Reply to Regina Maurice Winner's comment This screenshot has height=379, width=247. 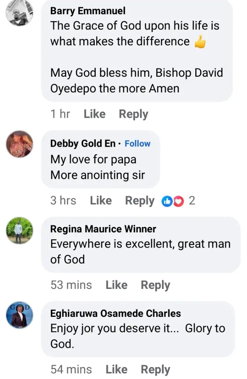155,285
